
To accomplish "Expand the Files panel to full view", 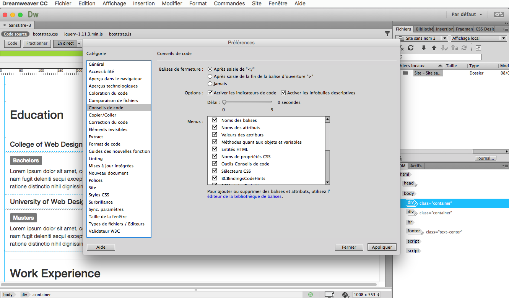I will (478, 48).
